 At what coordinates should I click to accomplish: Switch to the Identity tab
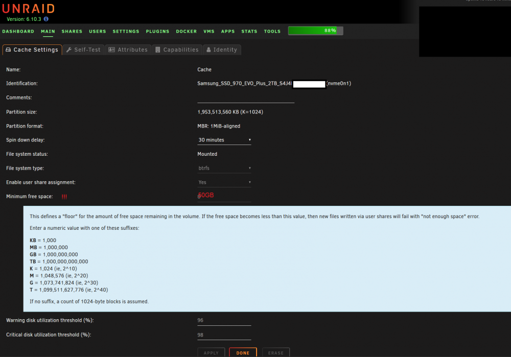pos(222,50)
